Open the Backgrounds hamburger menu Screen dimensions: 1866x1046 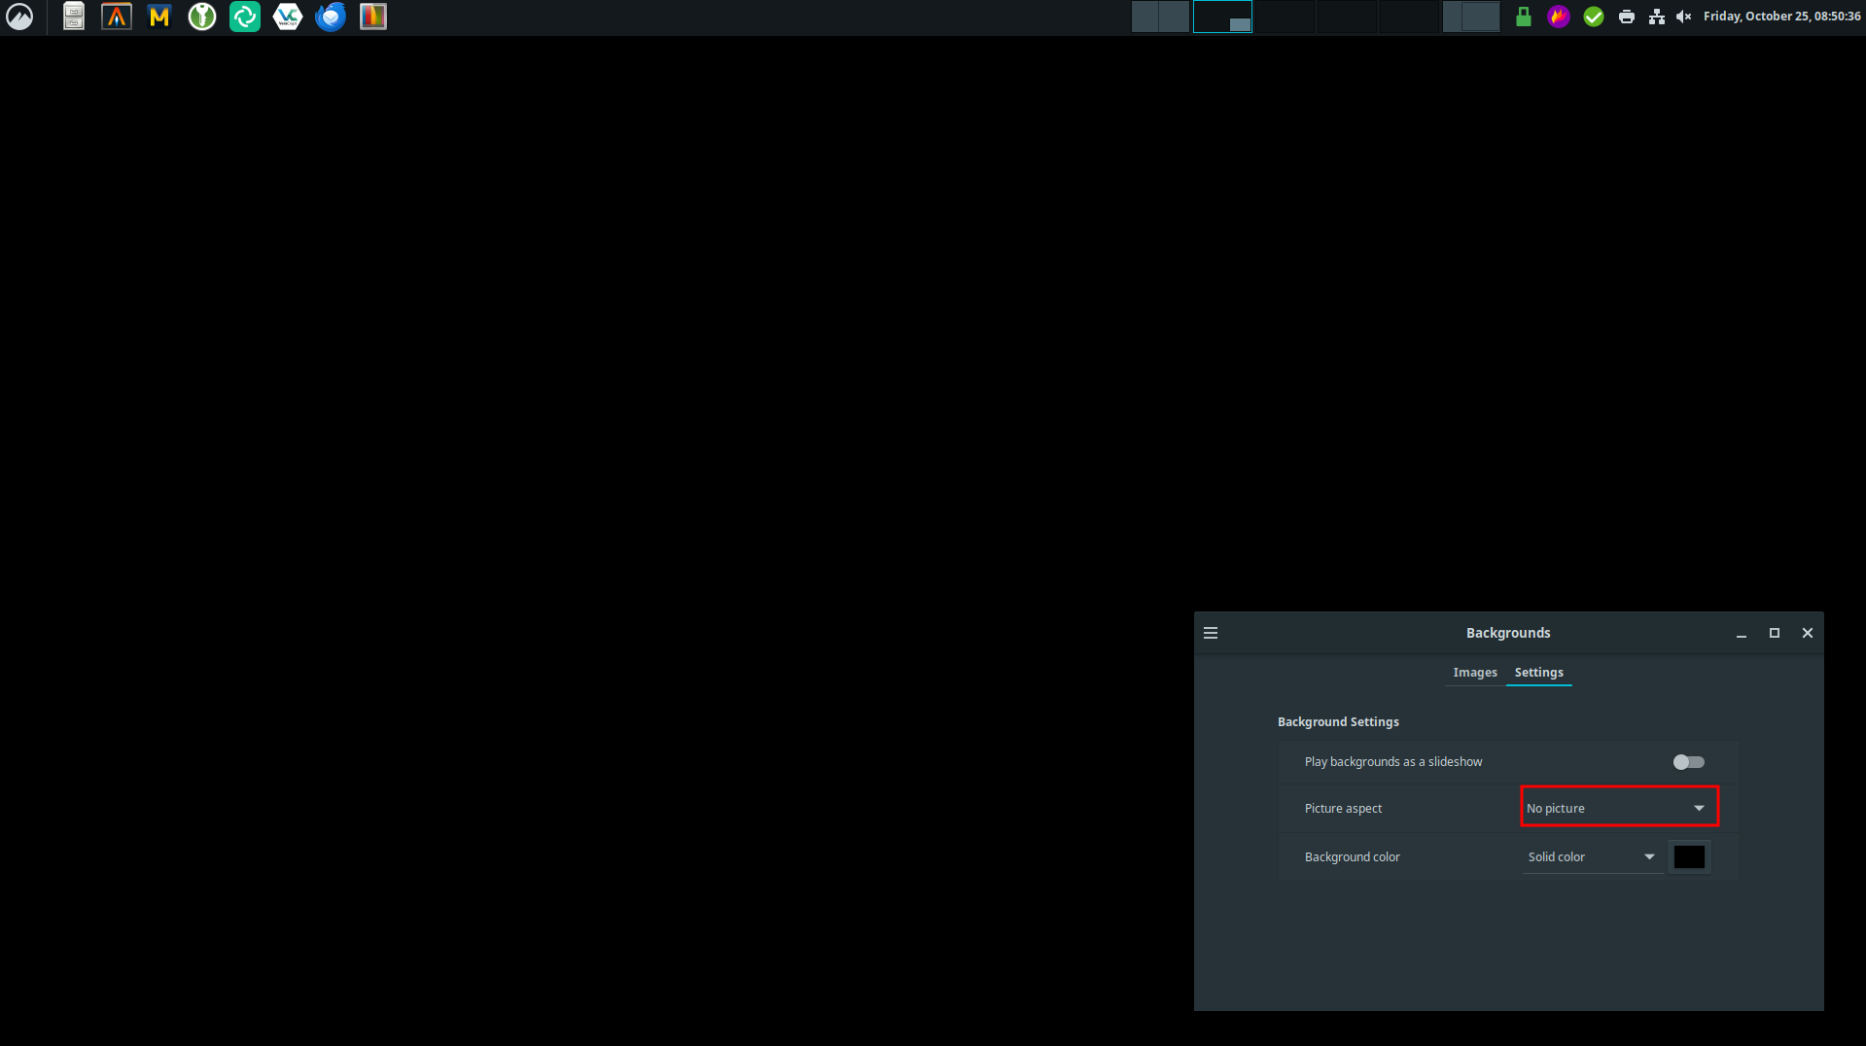pos(1211,633)
